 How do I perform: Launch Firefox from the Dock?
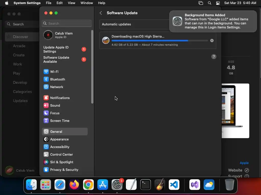[x=74, y=185]
